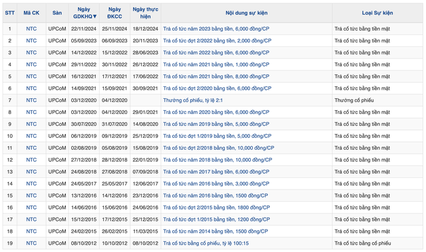Image resolution: width=426 pixels, height=252 pixels.
Task: Select execution date cell 24/06/2016
Action: pos(145,208)
